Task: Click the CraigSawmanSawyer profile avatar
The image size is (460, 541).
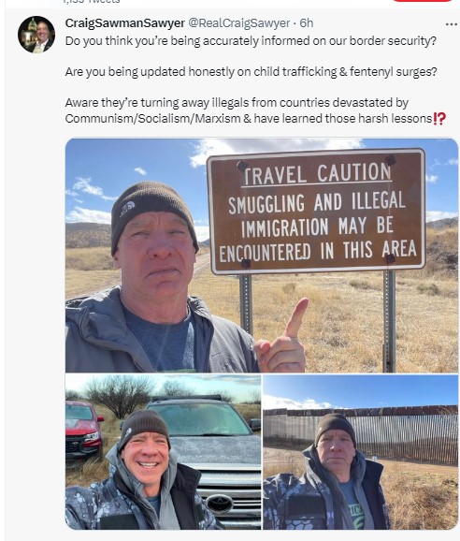Action: [36, 35]
